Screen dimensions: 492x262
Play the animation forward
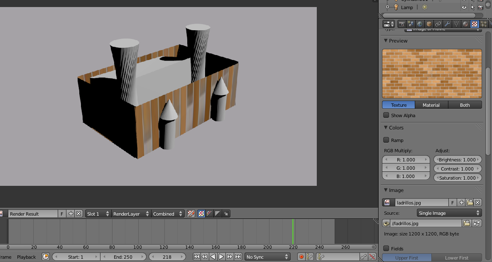point(221,257)
